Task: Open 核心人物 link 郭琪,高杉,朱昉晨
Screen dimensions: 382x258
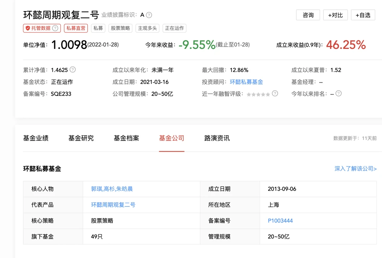Action: [112, 189]
